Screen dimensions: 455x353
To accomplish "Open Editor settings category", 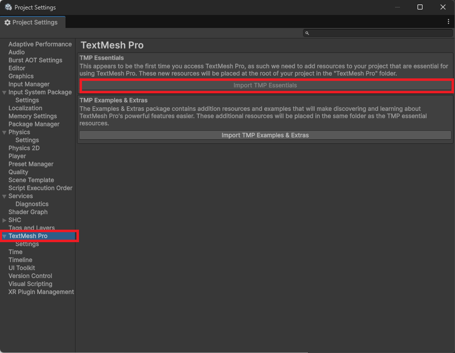I will click(17, 68).
